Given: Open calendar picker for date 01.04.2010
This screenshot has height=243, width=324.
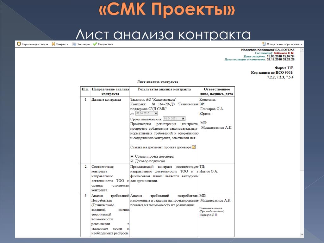Looking at the screenshot, I should [x=155, y=114].
